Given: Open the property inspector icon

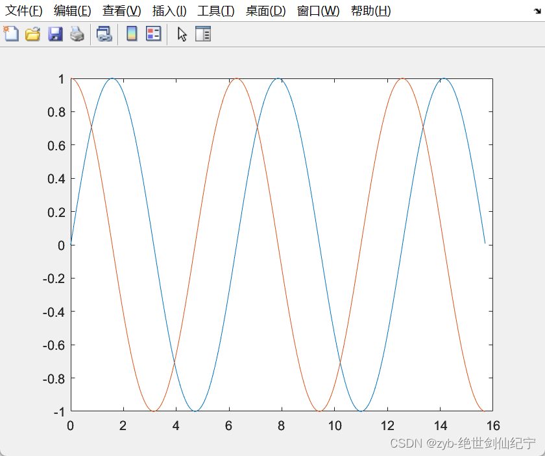Looking at the screenshot, I should (203, 34).
